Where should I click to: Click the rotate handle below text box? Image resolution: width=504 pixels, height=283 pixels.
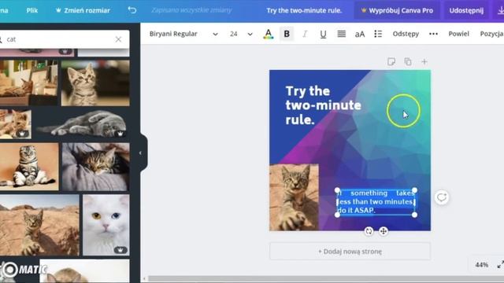(369, 231)
